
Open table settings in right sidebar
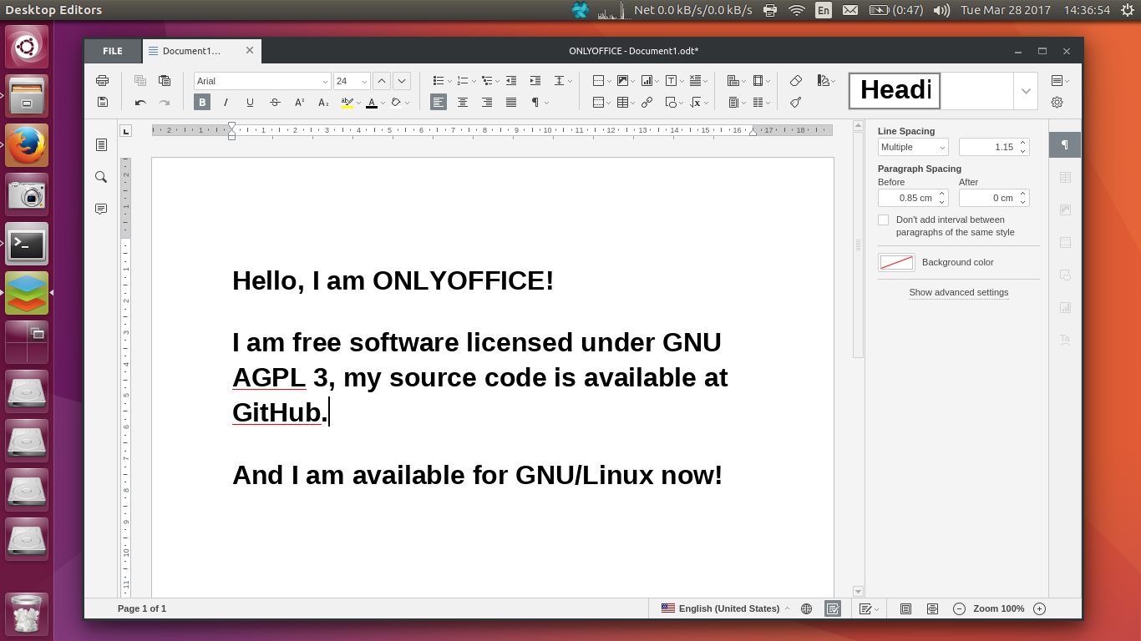coord(1064,177)
